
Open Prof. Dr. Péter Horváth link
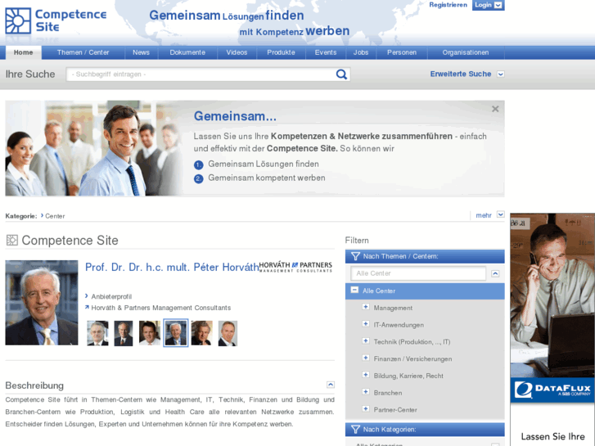tap(172, 268)
